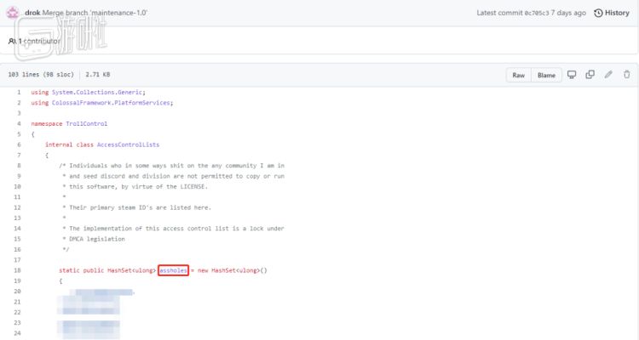The width and height of the screenshot is (639, 340).
Task: Click 'using ColossalFramework.PlatformServices' line
Action: pyautogui.click(x=102, y=103)
